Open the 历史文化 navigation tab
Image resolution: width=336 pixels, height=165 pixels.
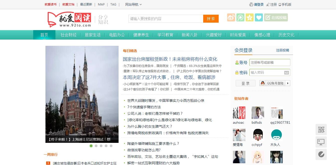[286, 35]
